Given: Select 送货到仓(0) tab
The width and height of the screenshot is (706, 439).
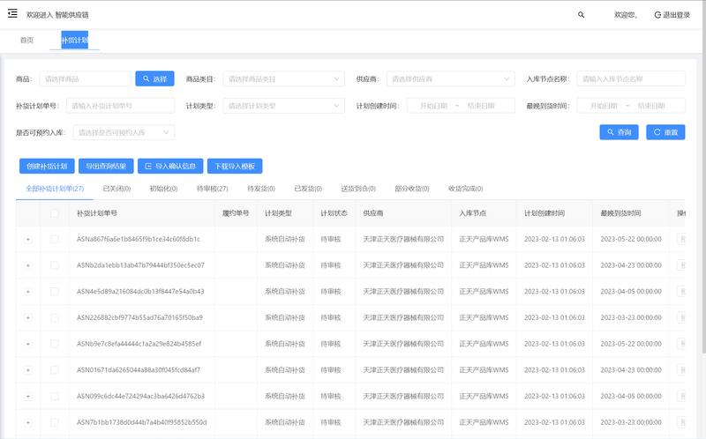Looking at the screenshot, I should coord(358,189).
